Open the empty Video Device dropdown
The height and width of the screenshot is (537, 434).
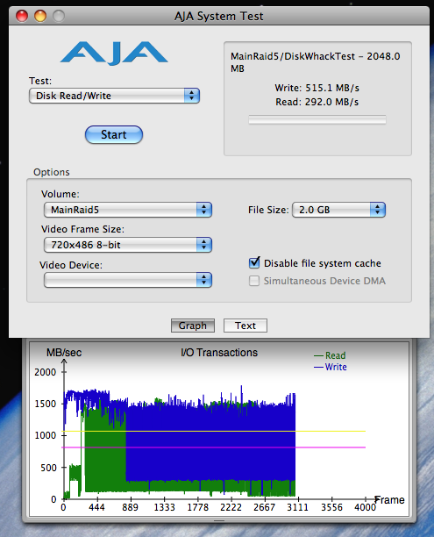[128, 280]
